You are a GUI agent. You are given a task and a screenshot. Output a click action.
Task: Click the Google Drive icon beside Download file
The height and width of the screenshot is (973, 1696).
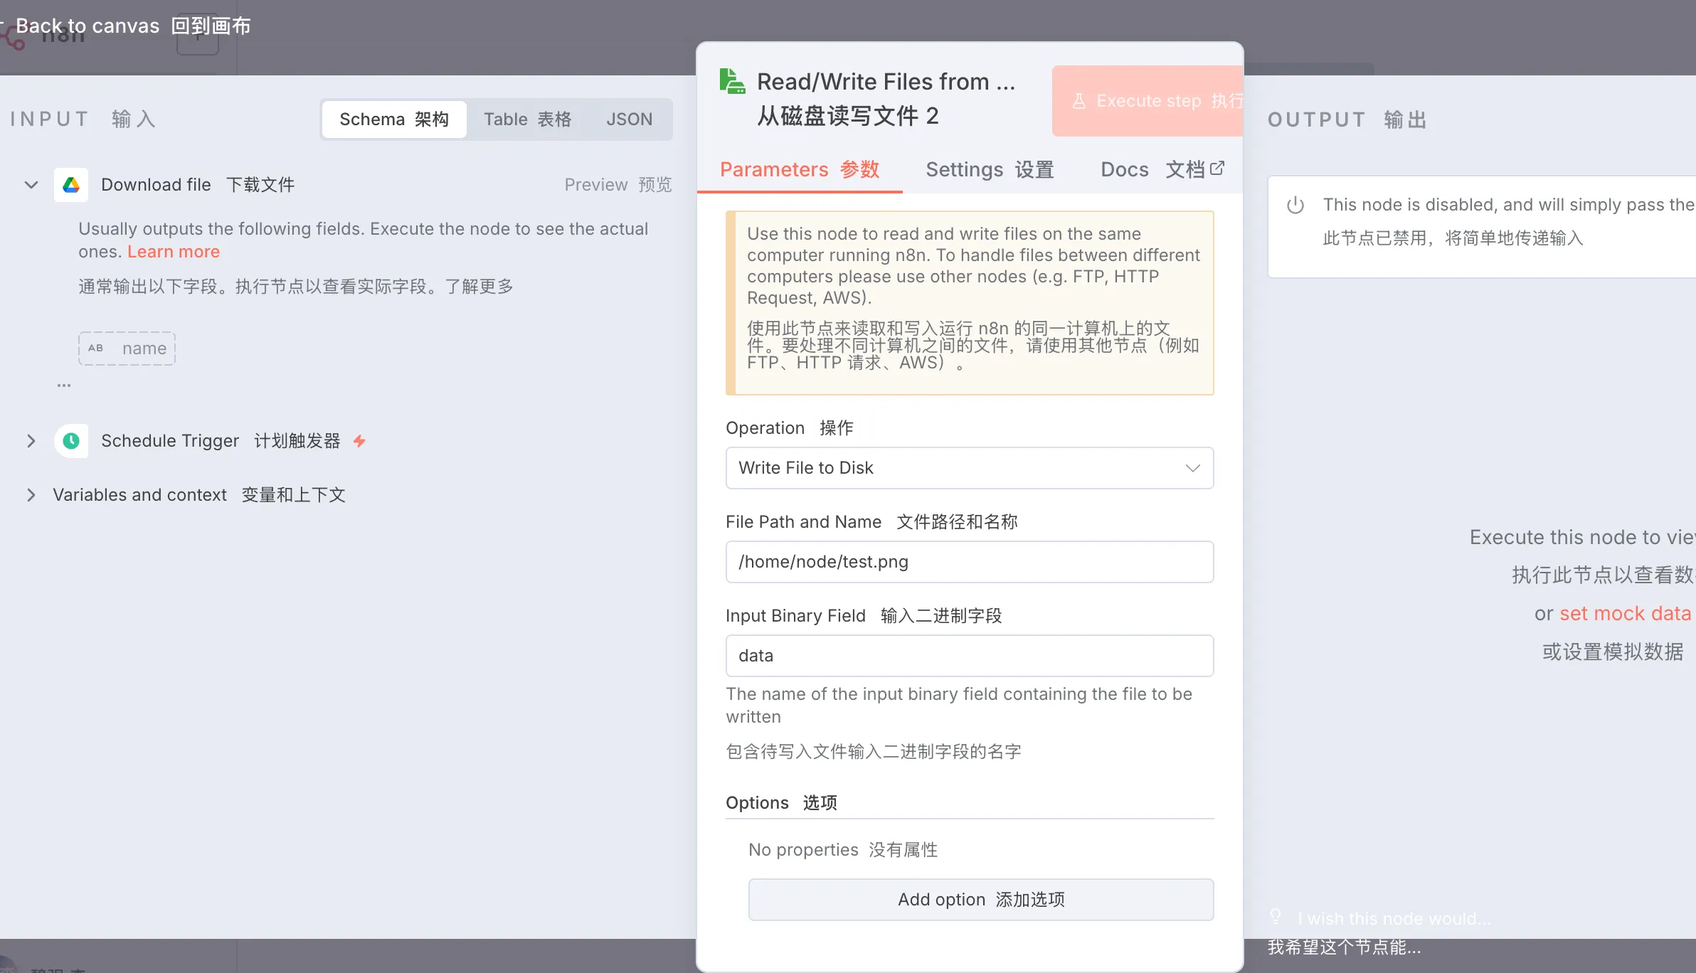(x=71, y=185)
